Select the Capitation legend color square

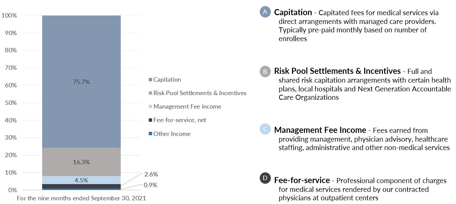click(x=150, y=80)
